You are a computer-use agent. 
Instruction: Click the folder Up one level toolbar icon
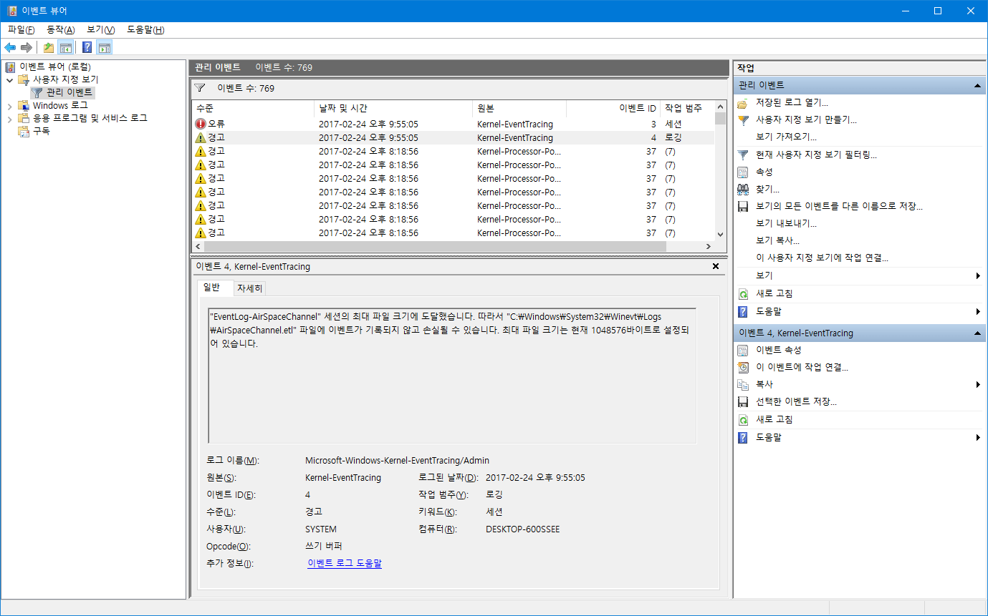pyautogui.click(x=48, y=48)
